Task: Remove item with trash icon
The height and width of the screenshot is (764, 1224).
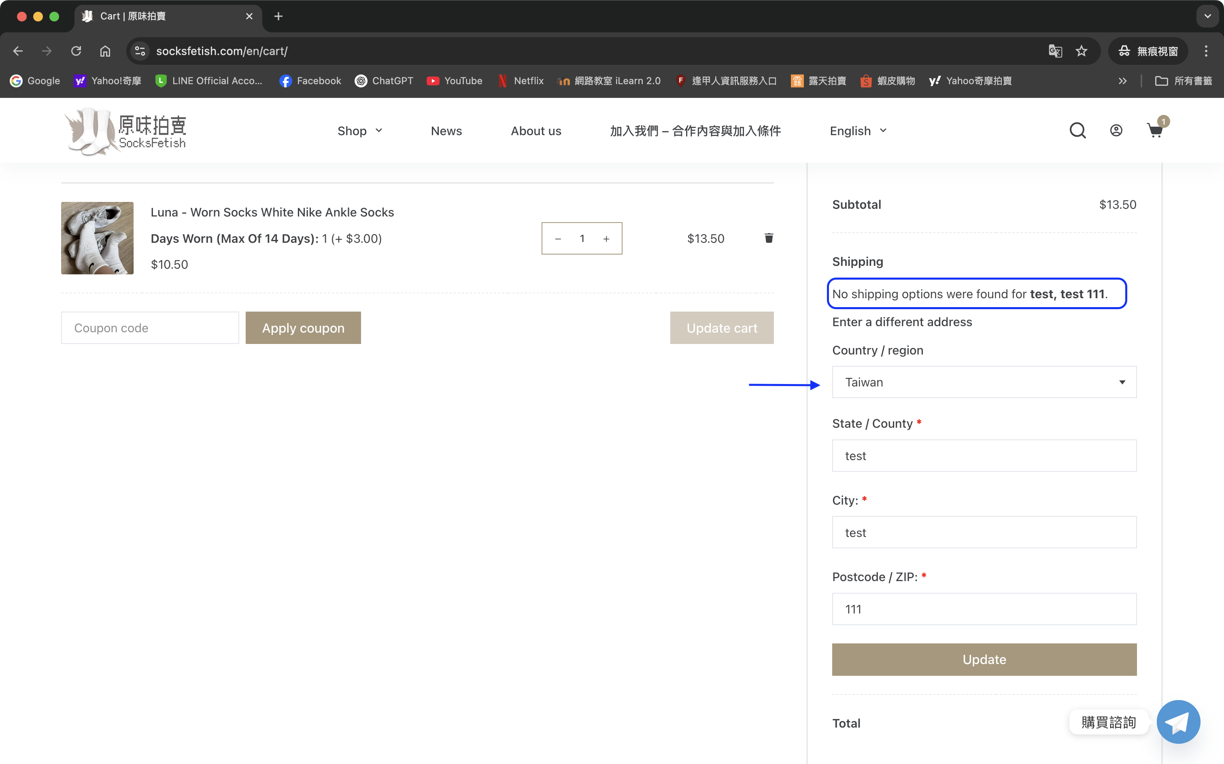Action: pyautogui.click(x=769, y=238)
